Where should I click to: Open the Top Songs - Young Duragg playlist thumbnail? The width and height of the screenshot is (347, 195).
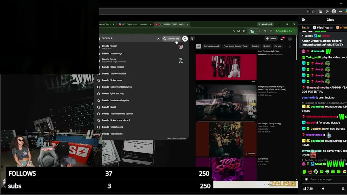pyautogui.click(x=226, y=139)
